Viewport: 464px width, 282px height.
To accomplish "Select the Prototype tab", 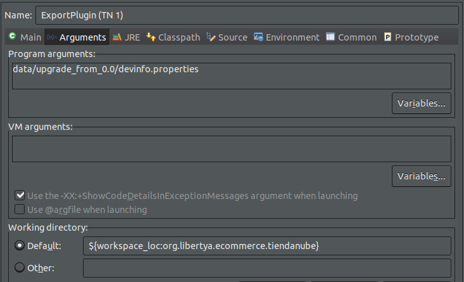I will [411, 37].
